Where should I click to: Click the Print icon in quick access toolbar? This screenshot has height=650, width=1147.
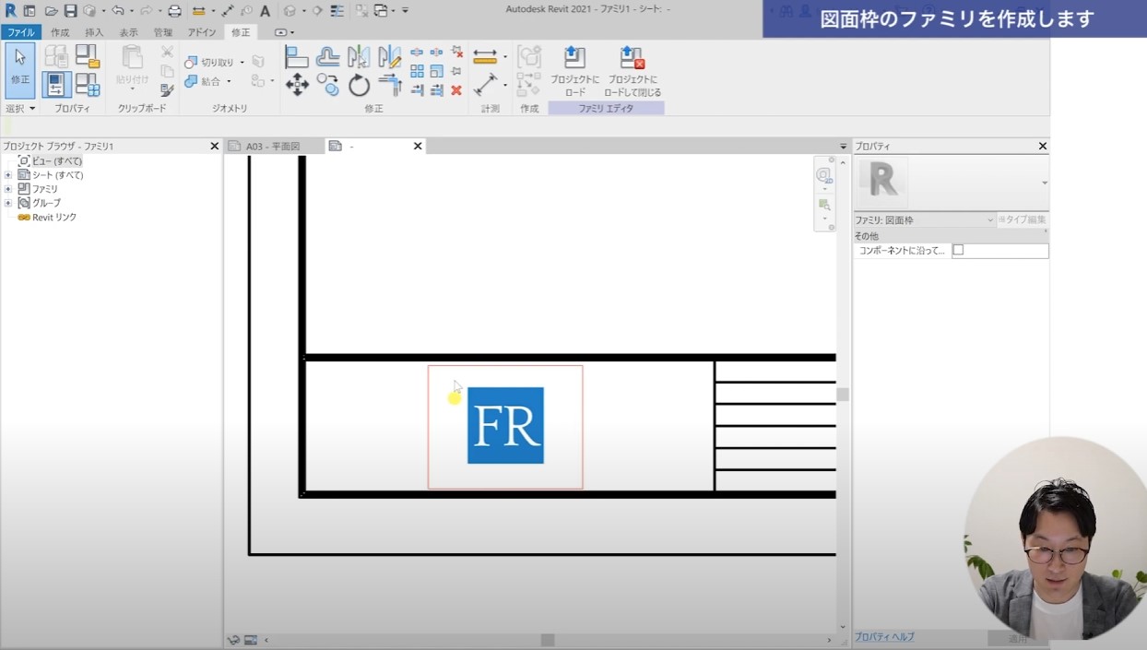[174, 11]
